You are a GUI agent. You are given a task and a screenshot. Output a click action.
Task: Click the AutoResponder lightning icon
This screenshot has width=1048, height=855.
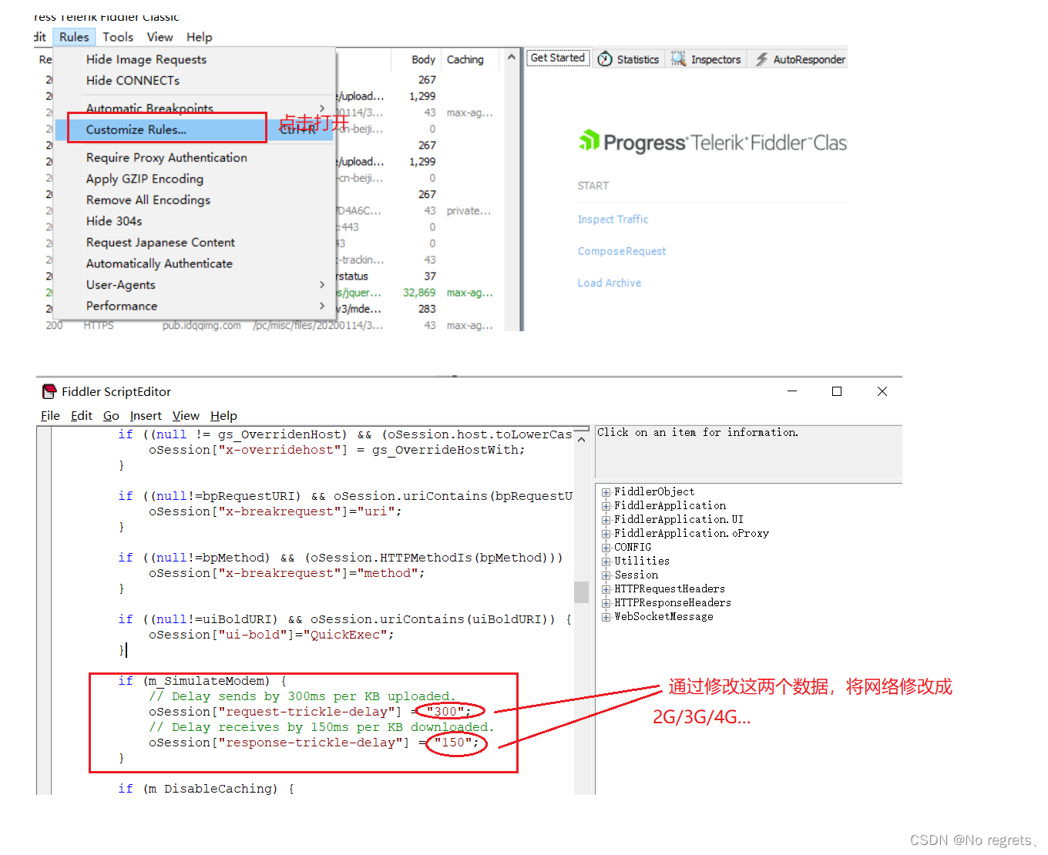pos(761,59)
